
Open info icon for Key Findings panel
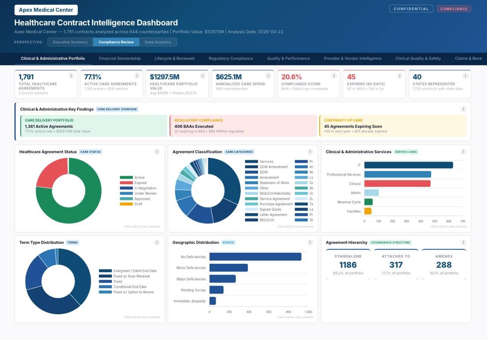(x=463, y=109)
